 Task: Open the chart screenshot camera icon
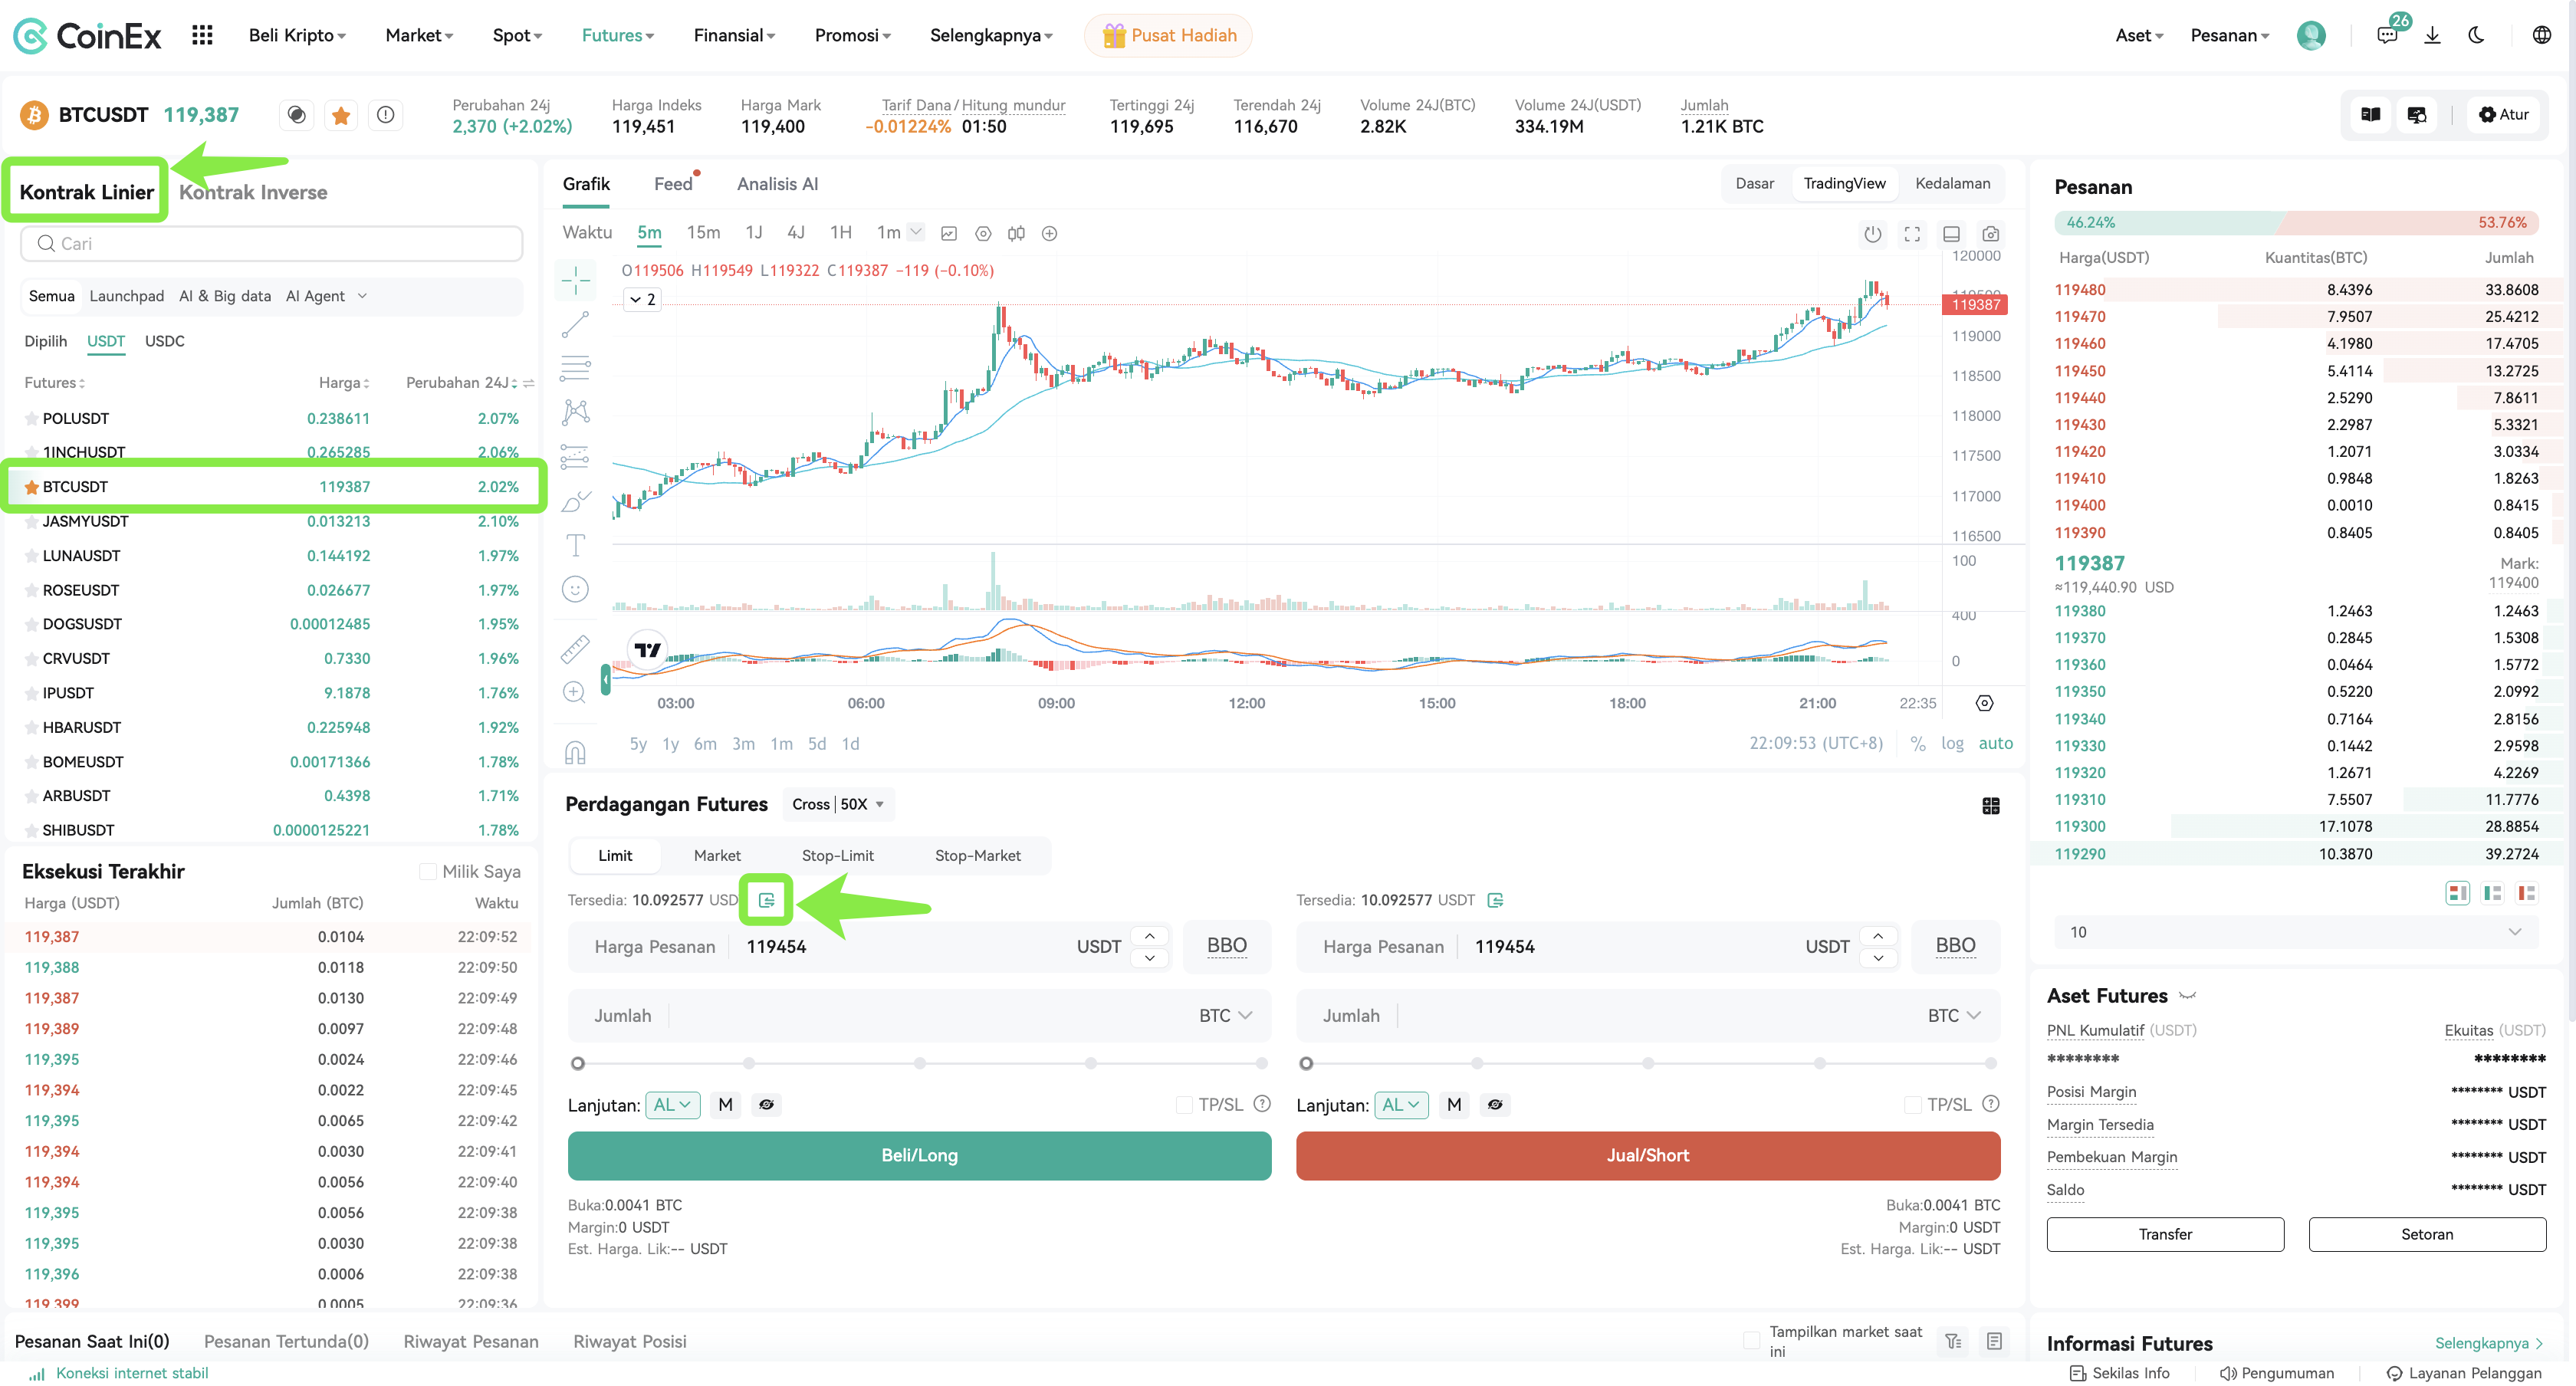[1990, 234]
